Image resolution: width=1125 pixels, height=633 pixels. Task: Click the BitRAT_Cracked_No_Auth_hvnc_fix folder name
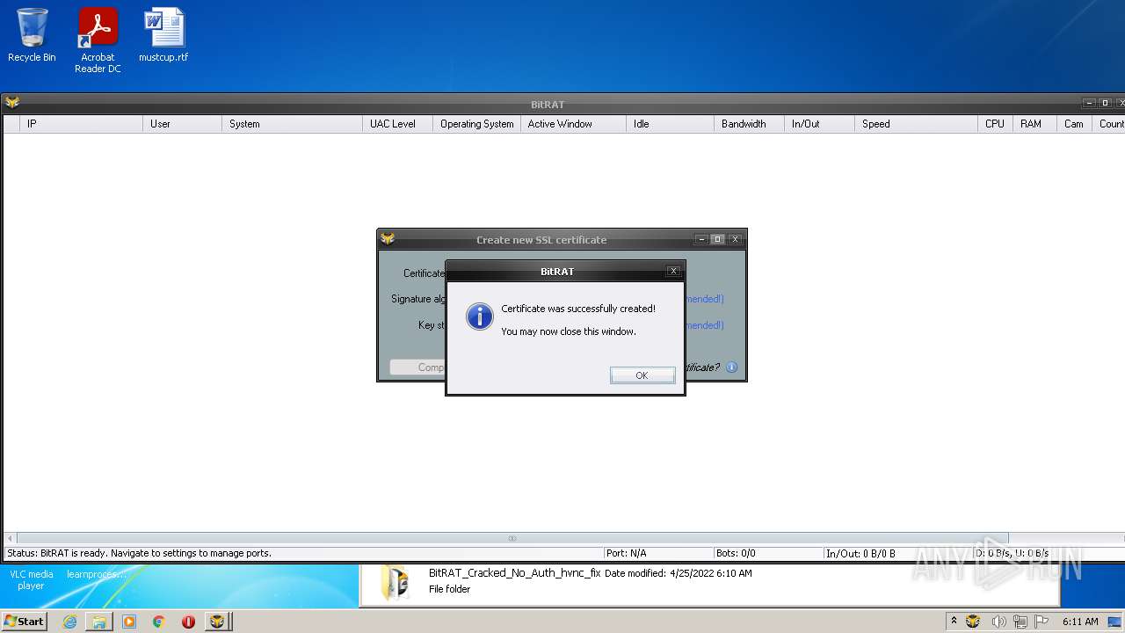point(514,573)
